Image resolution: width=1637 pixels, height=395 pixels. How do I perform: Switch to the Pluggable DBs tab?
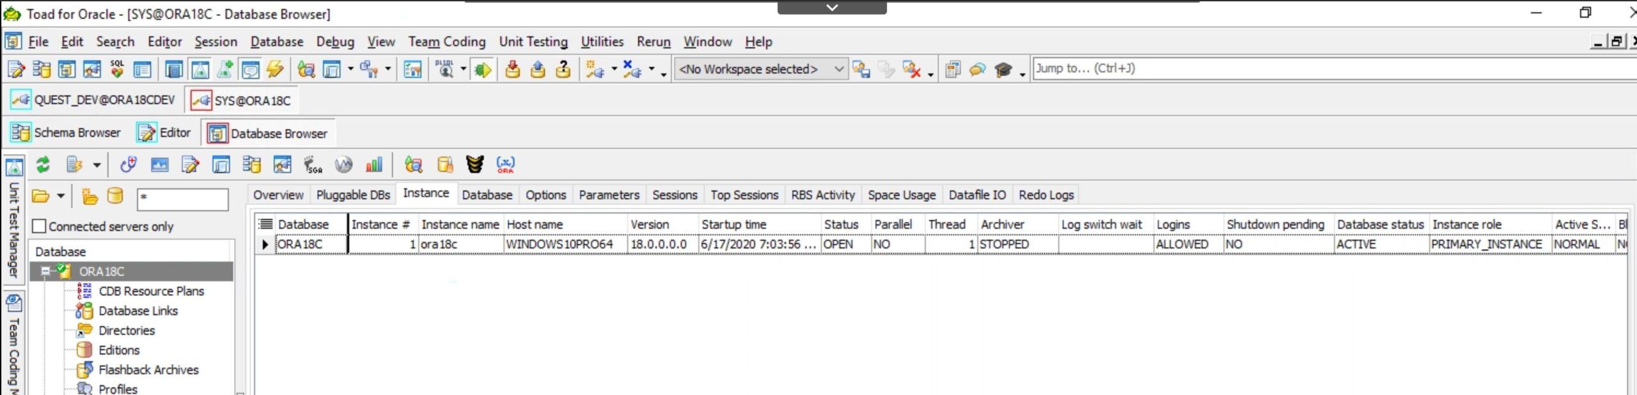(x=353, y=195)
